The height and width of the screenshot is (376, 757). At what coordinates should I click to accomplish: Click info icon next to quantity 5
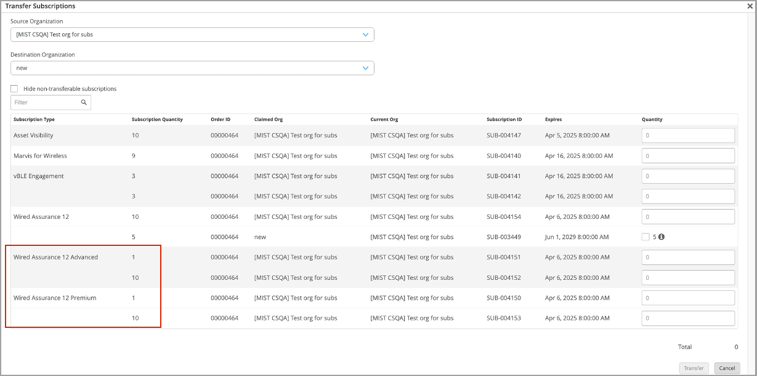pos(662,237)
